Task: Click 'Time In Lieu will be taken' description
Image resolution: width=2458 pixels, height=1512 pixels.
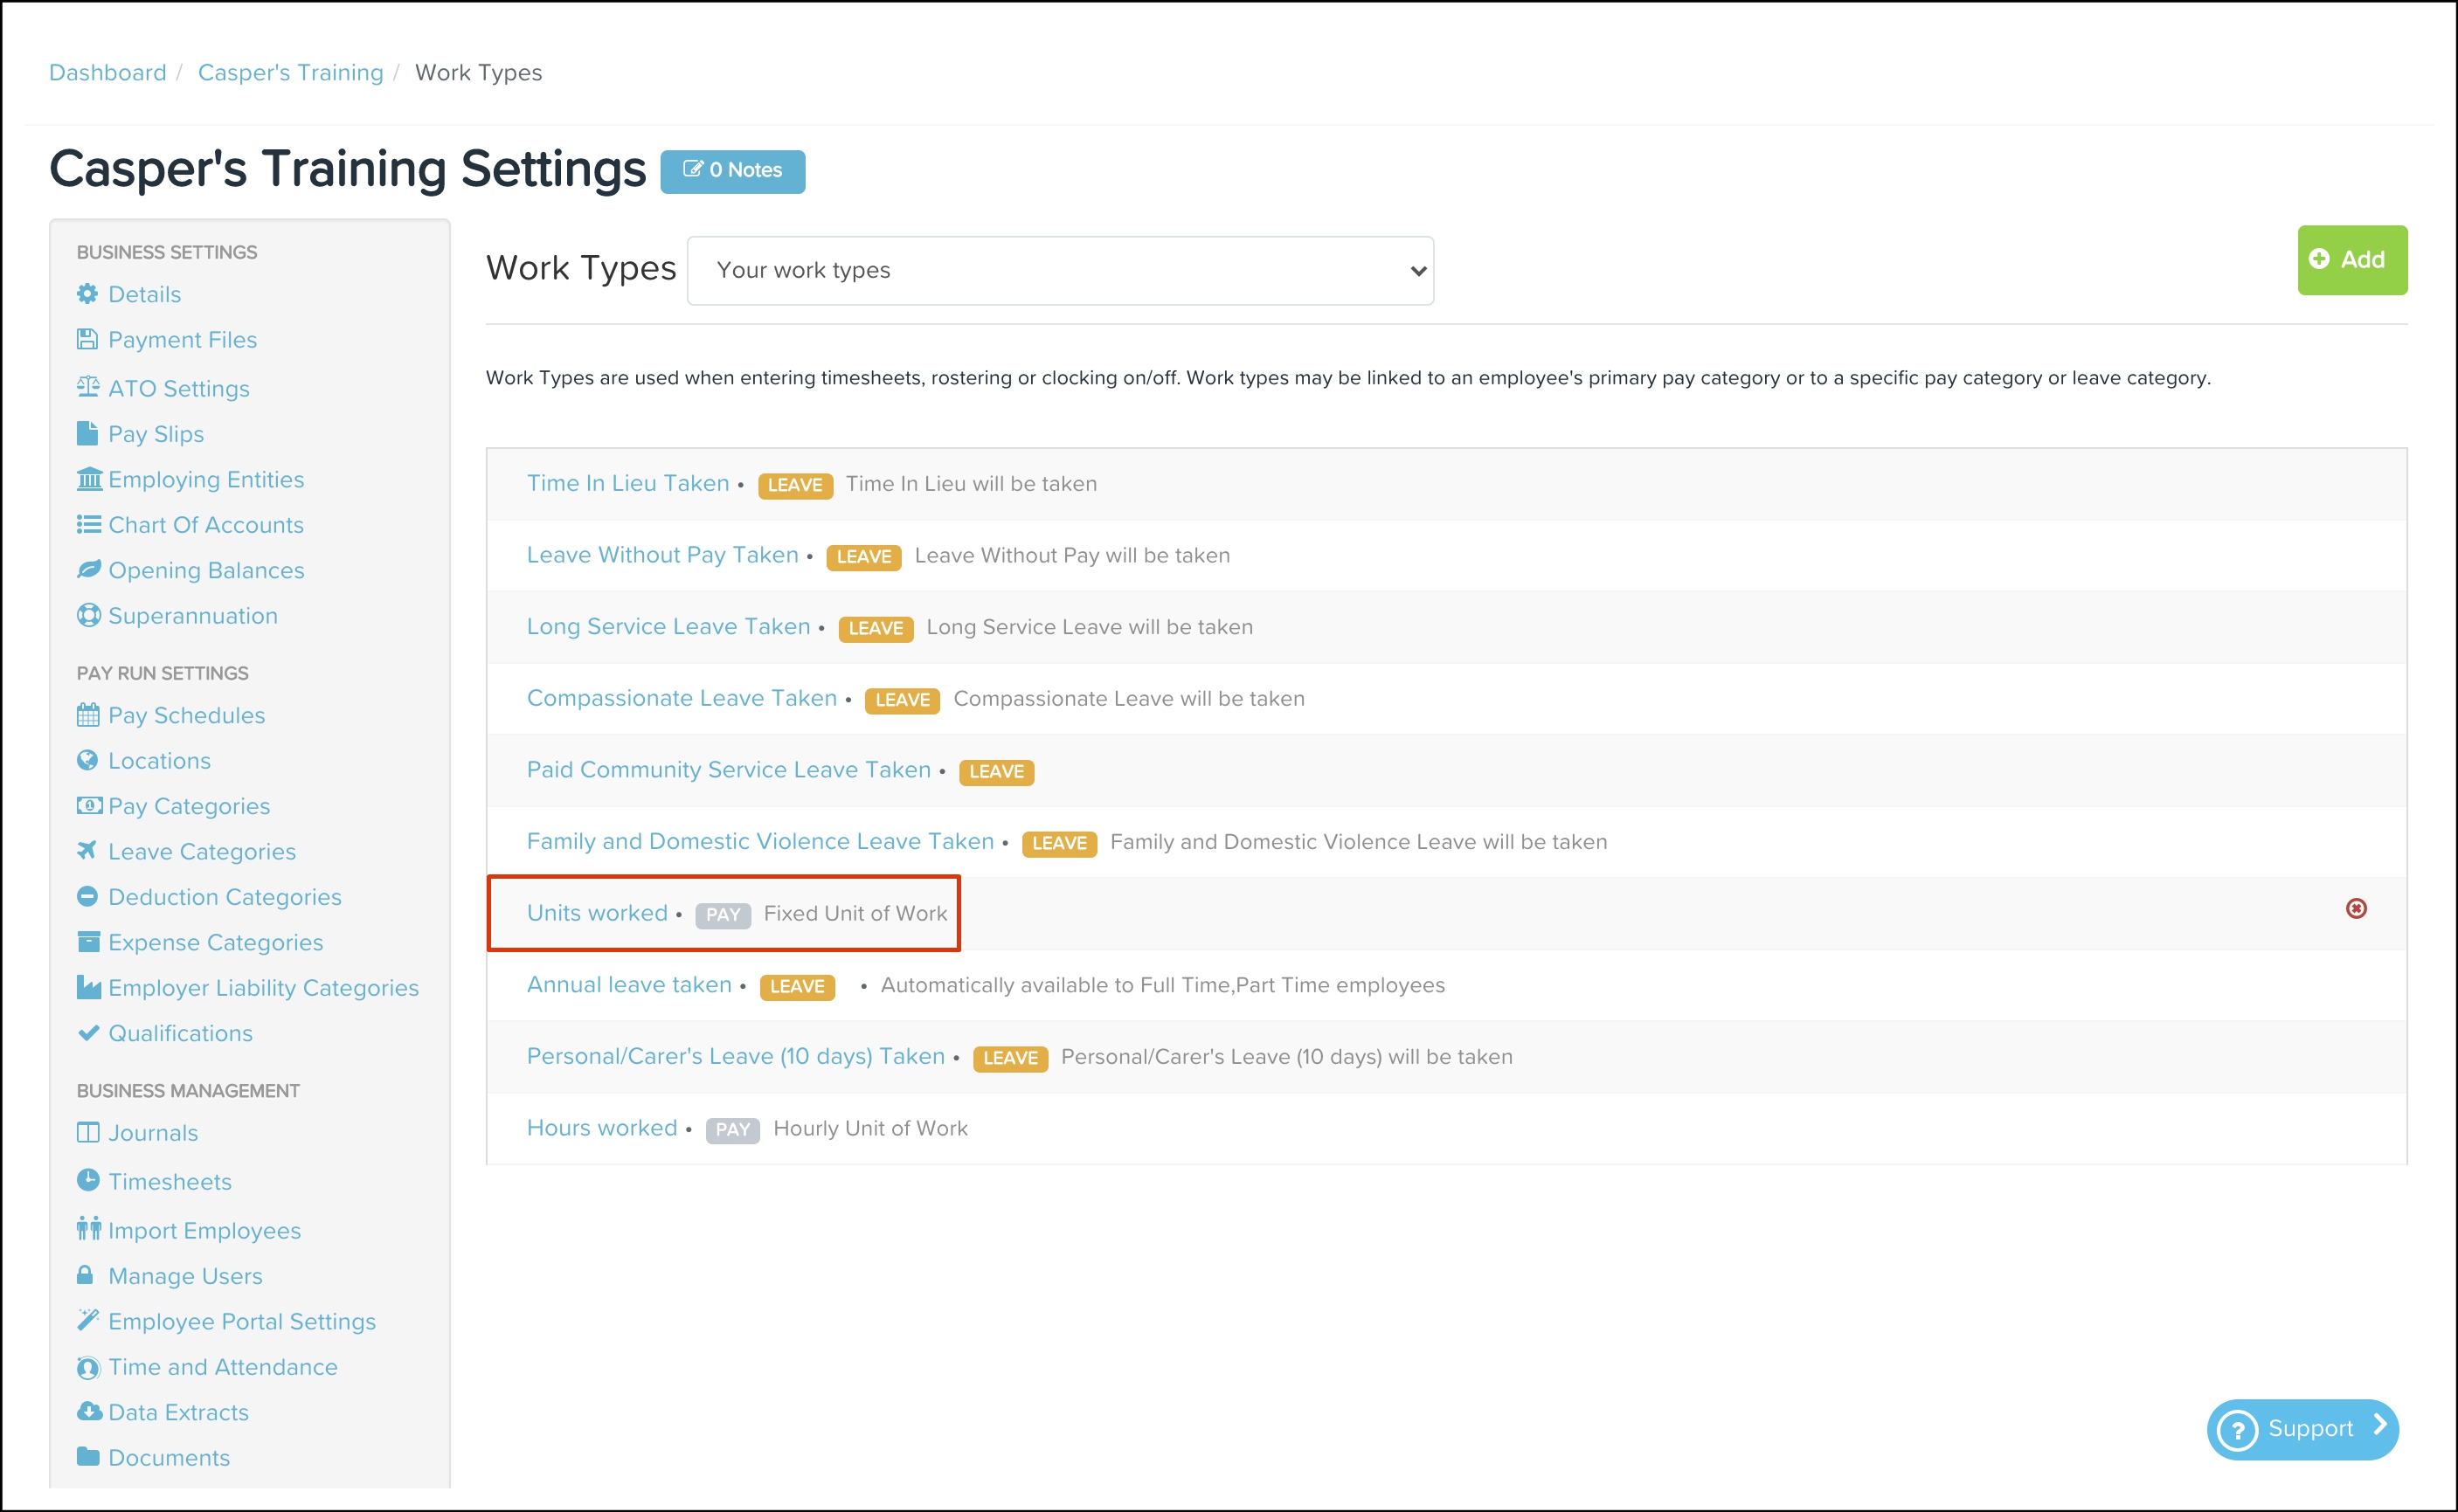Action: 972,484
